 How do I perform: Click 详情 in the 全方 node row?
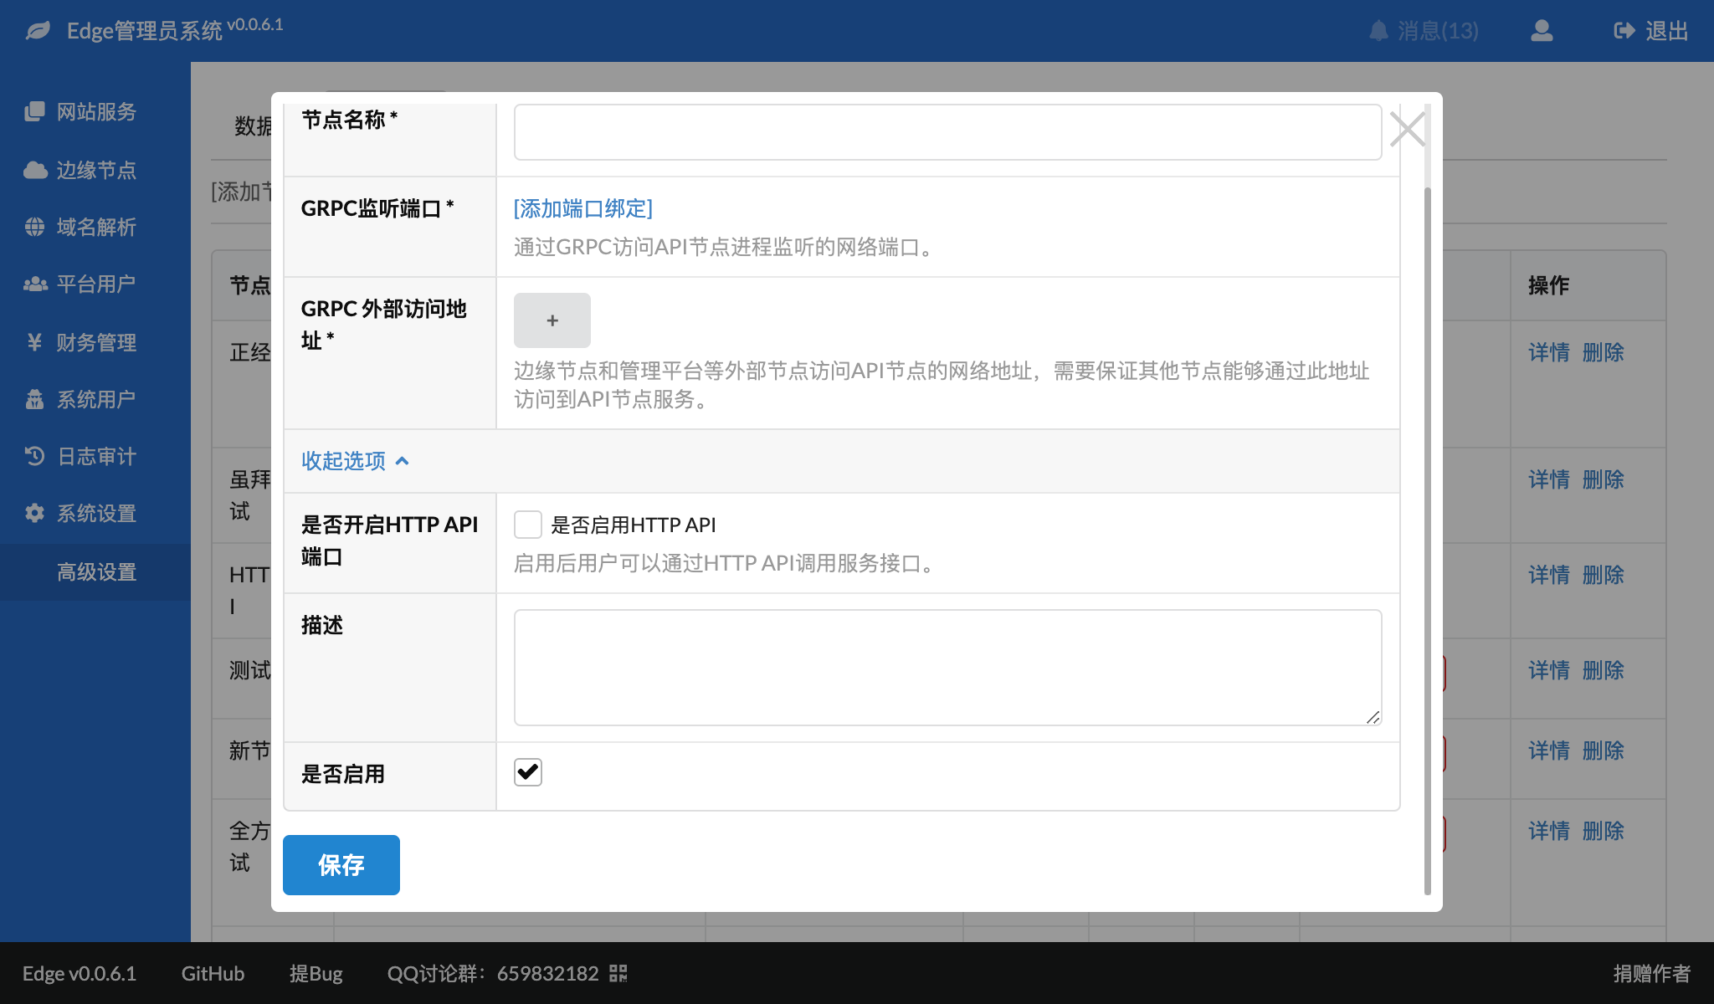pyautogui.click(x=1549, y=831)
